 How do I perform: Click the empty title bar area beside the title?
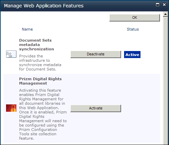[x=120, y=6]
